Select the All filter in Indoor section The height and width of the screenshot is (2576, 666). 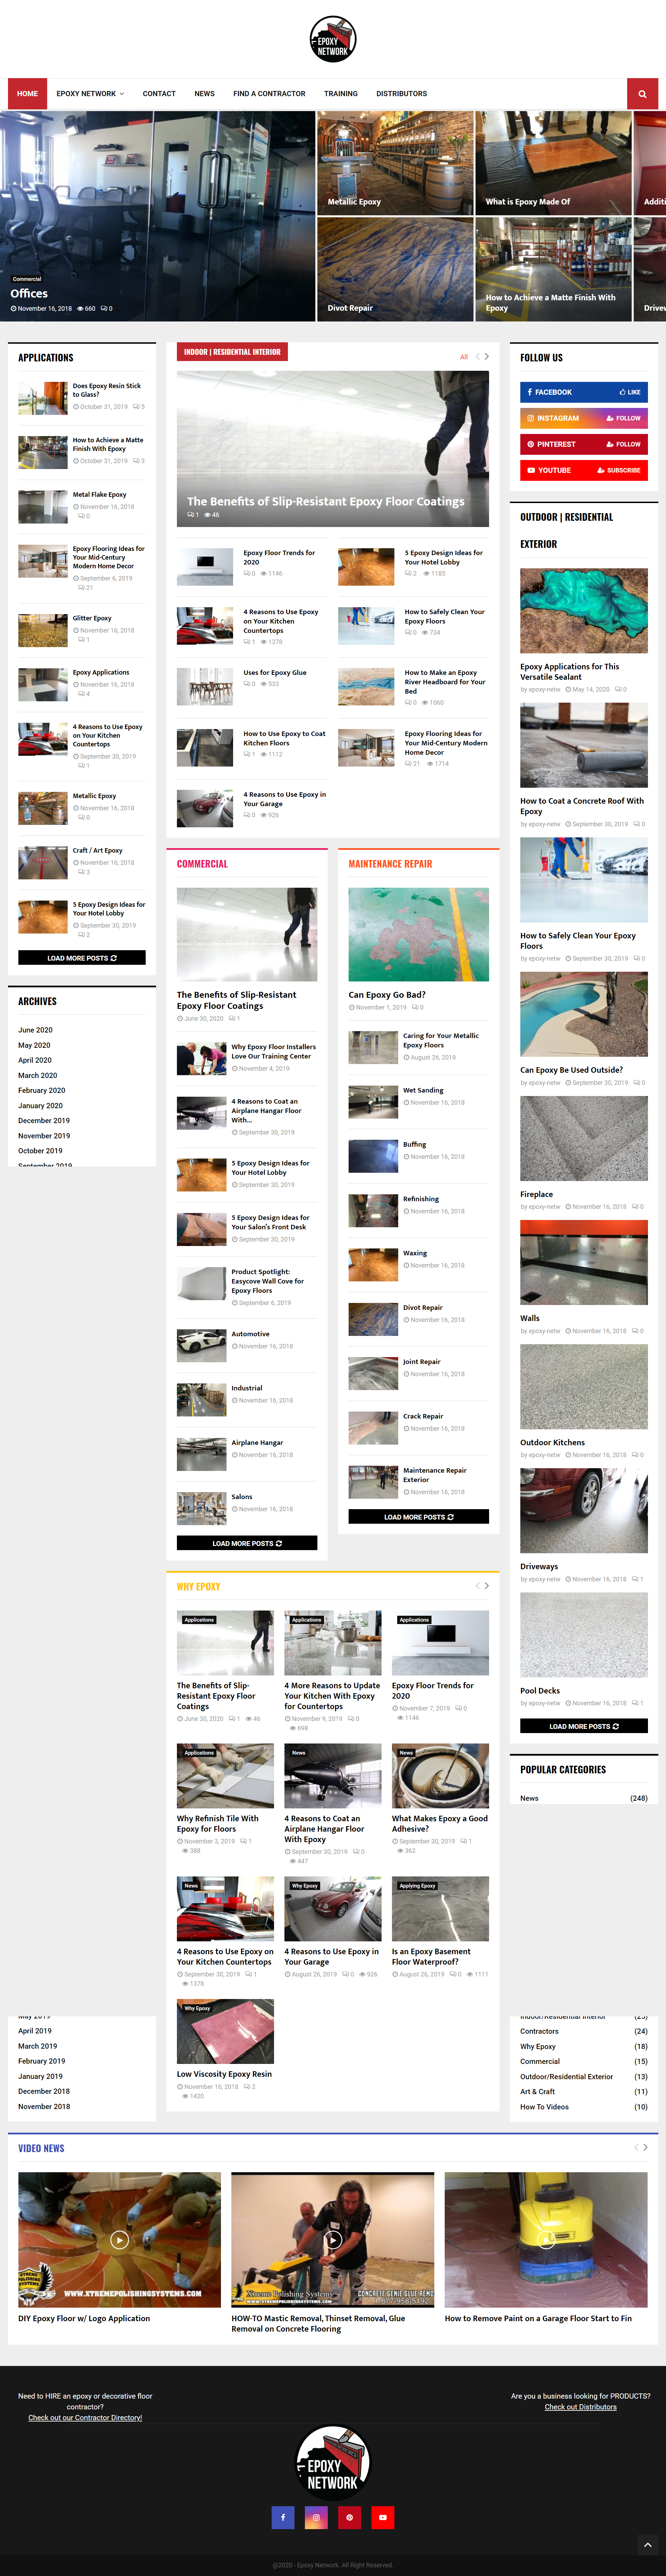coord(463,357)
